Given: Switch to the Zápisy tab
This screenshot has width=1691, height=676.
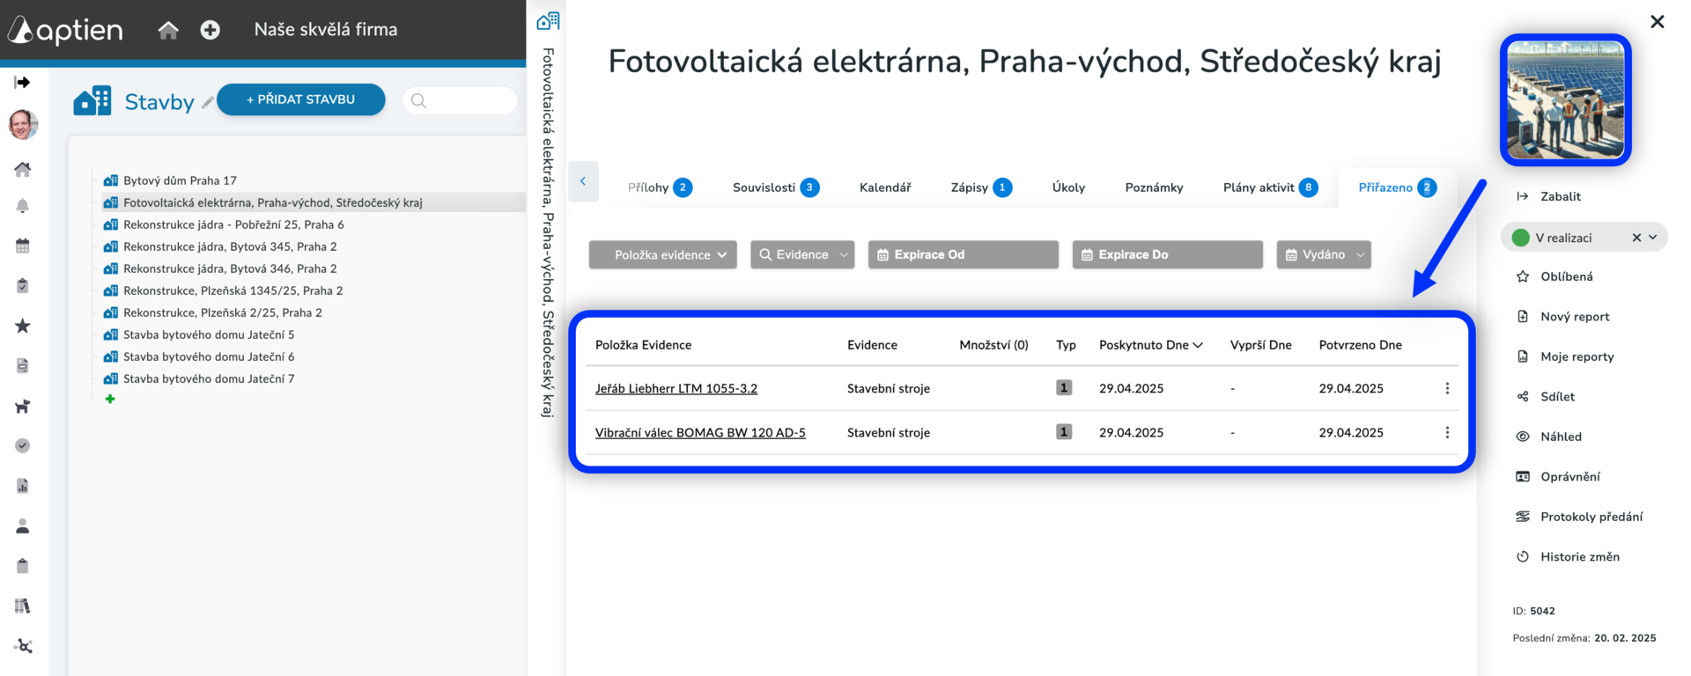Looking at the screenshot, I should coord(981,187).
